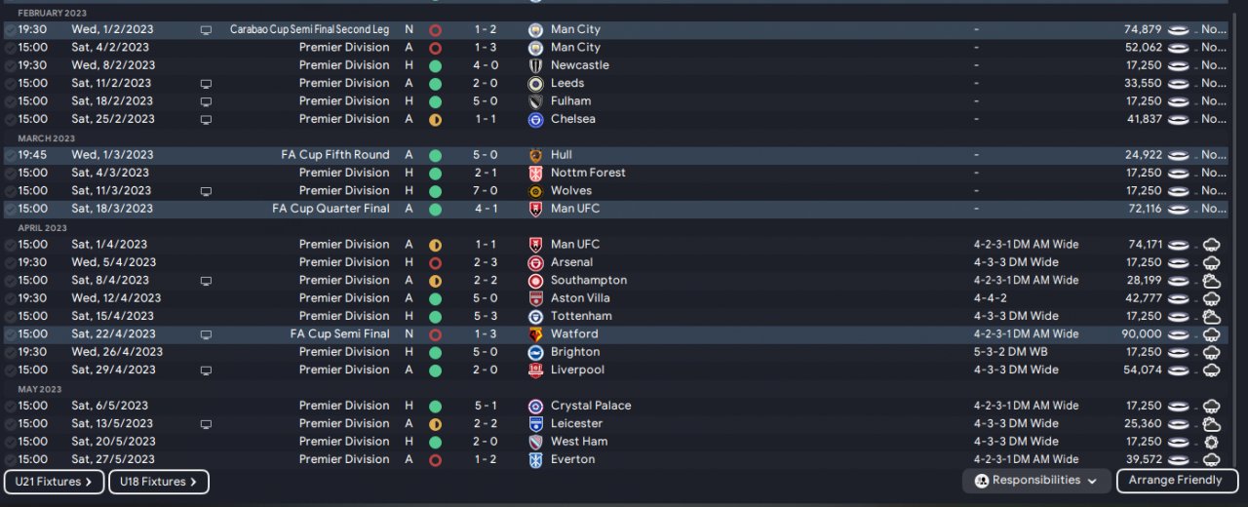
Task: Click the stadium icon on the Watford row
Action: [x=1180, y=334]
